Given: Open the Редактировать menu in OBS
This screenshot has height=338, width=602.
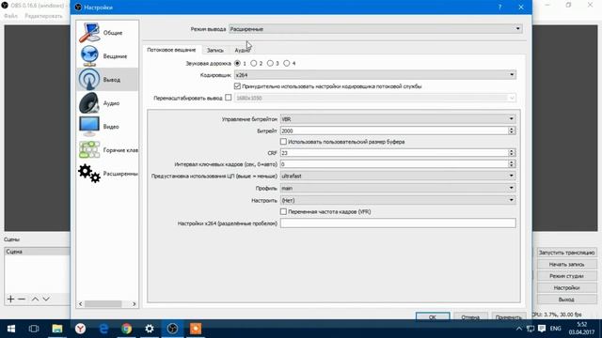Looking at the screenshot, I should click(x=43, y=16).
